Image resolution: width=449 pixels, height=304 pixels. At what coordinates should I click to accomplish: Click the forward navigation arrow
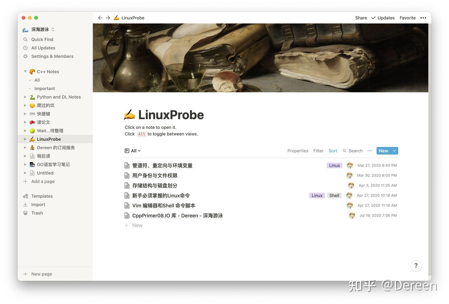(108, 18)
